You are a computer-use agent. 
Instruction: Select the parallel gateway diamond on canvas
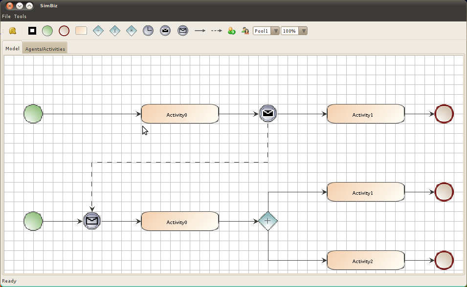click(x=268, y=221)
